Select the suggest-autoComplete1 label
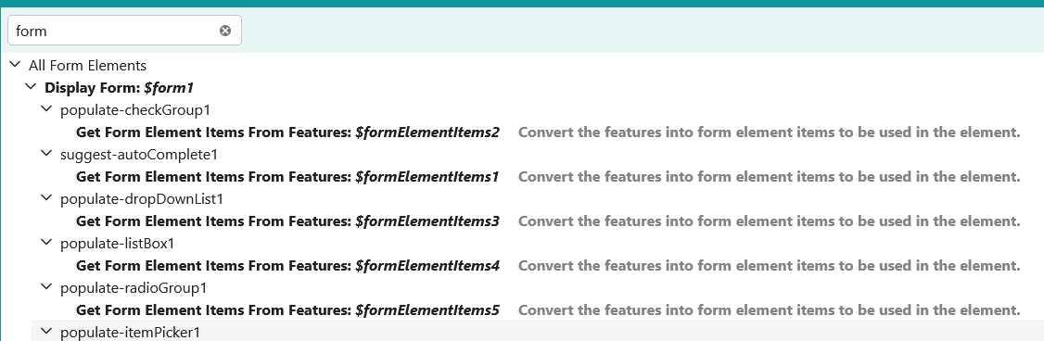 tap(139, 155)
